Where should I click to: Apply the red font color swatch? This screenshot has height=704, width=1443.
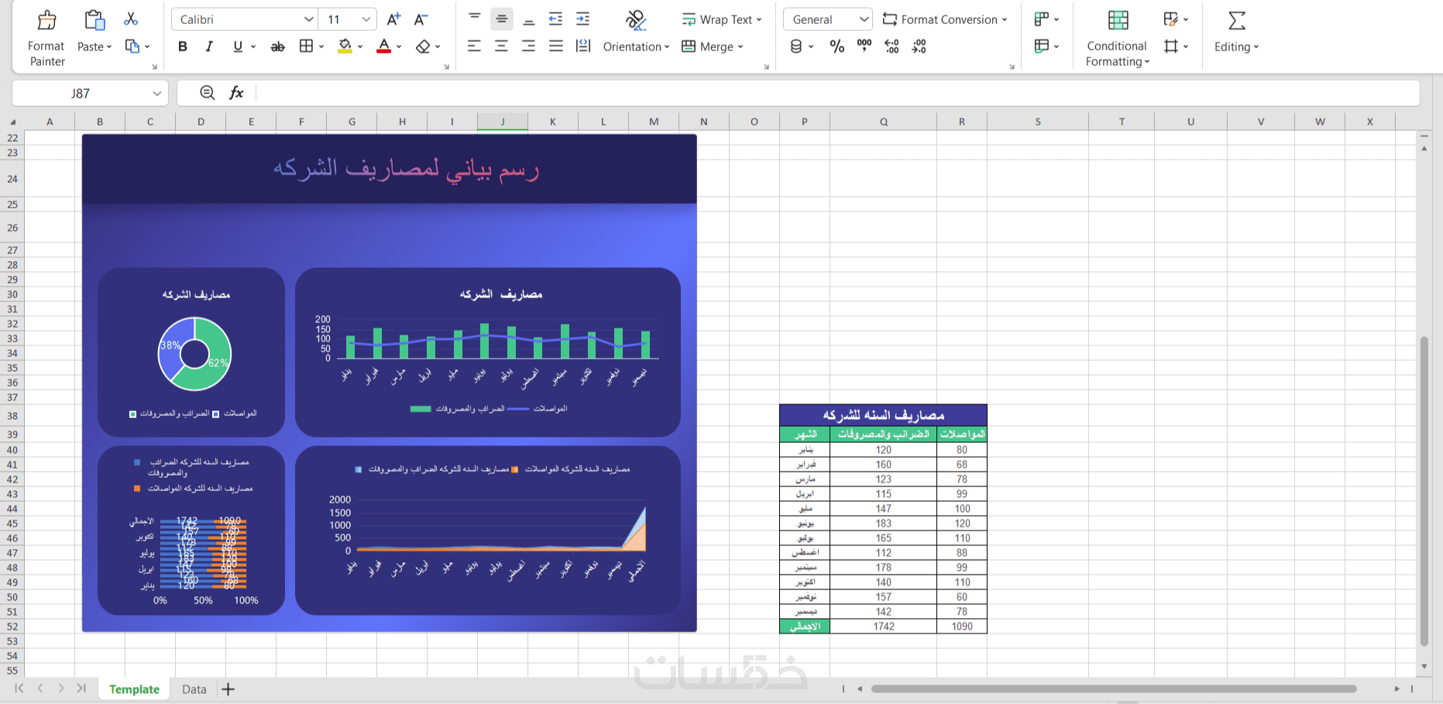pos(383,46)
